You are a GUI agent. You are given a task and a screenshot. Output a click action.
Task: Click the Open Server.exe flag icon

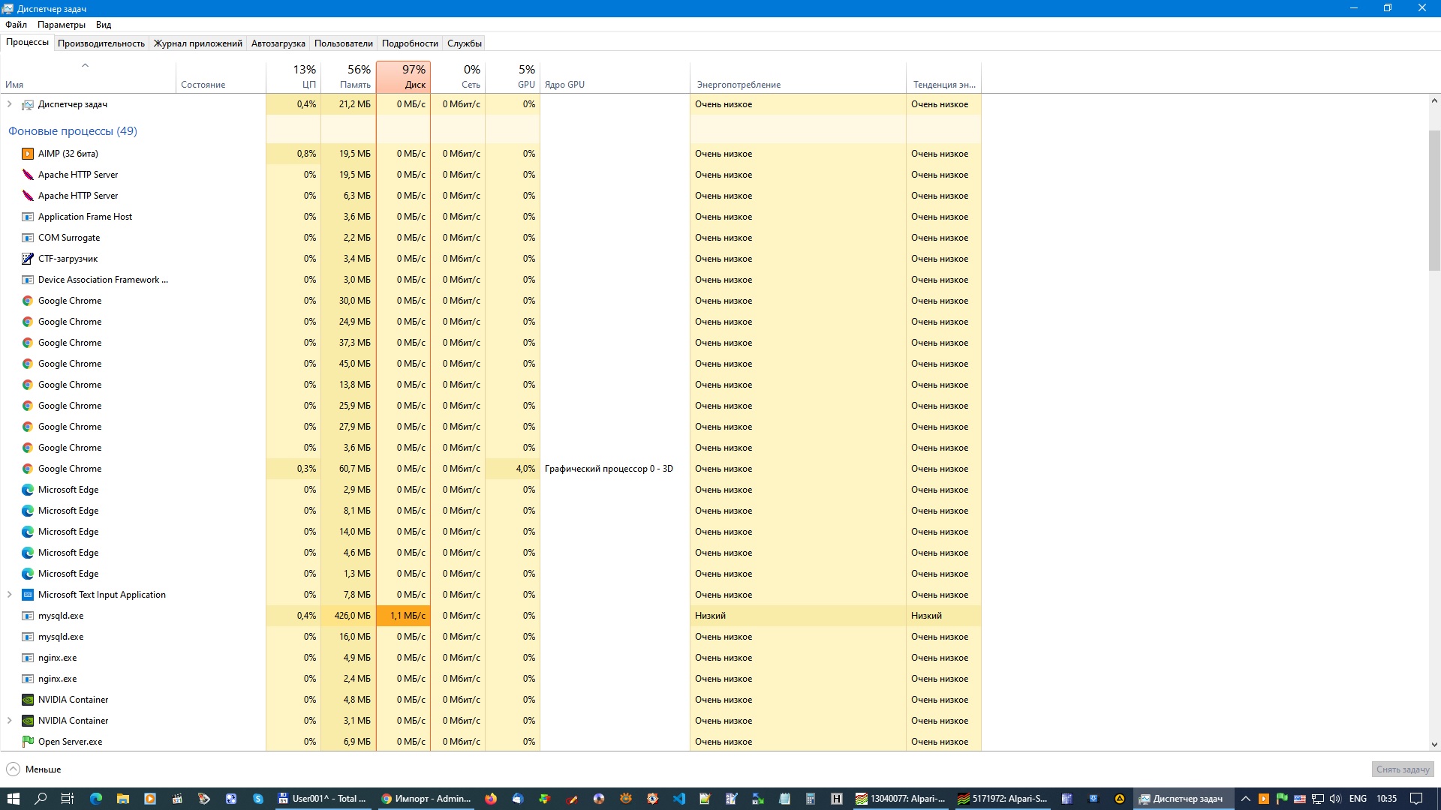pos(28,742)
